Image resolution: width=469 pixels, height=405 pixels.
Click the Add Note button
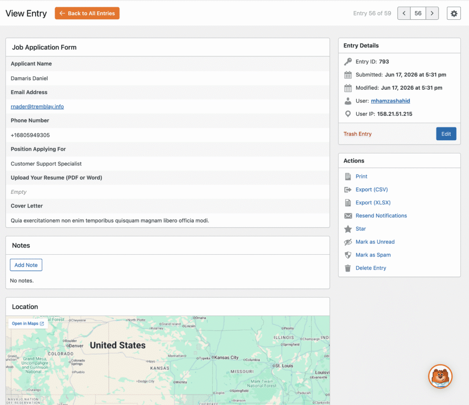tap(26, 265)
